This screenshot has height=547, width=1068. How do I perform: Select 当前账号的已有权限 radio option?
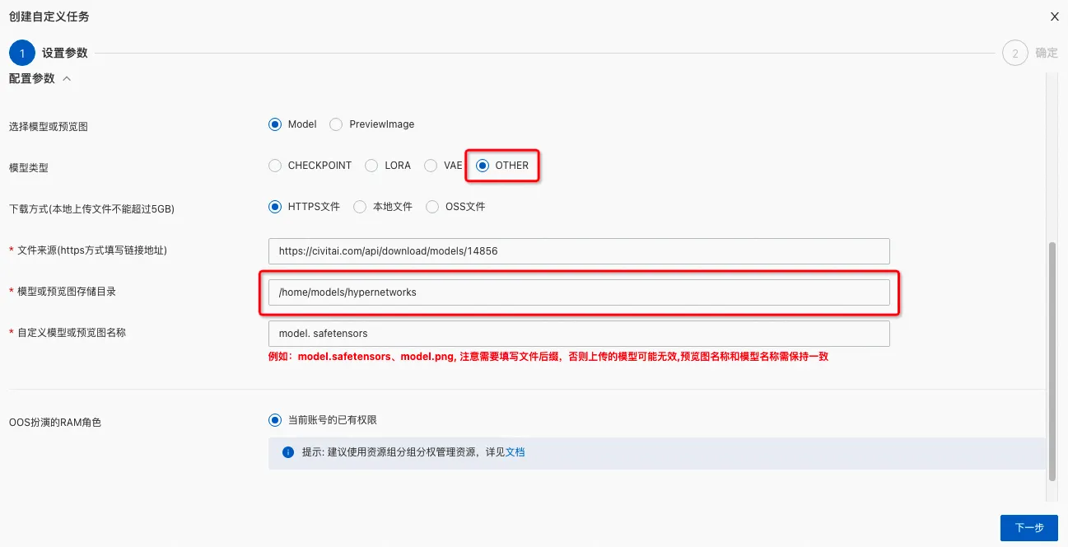click(275, 420)
